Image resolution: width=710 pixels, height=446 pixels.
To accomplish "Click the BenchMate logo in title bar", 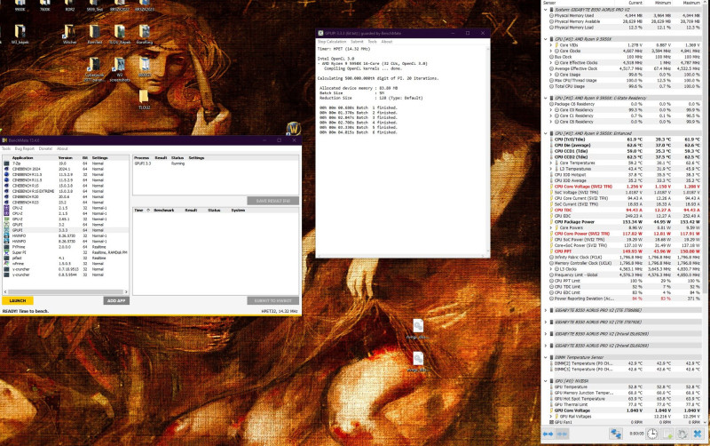I will (4, 140).
